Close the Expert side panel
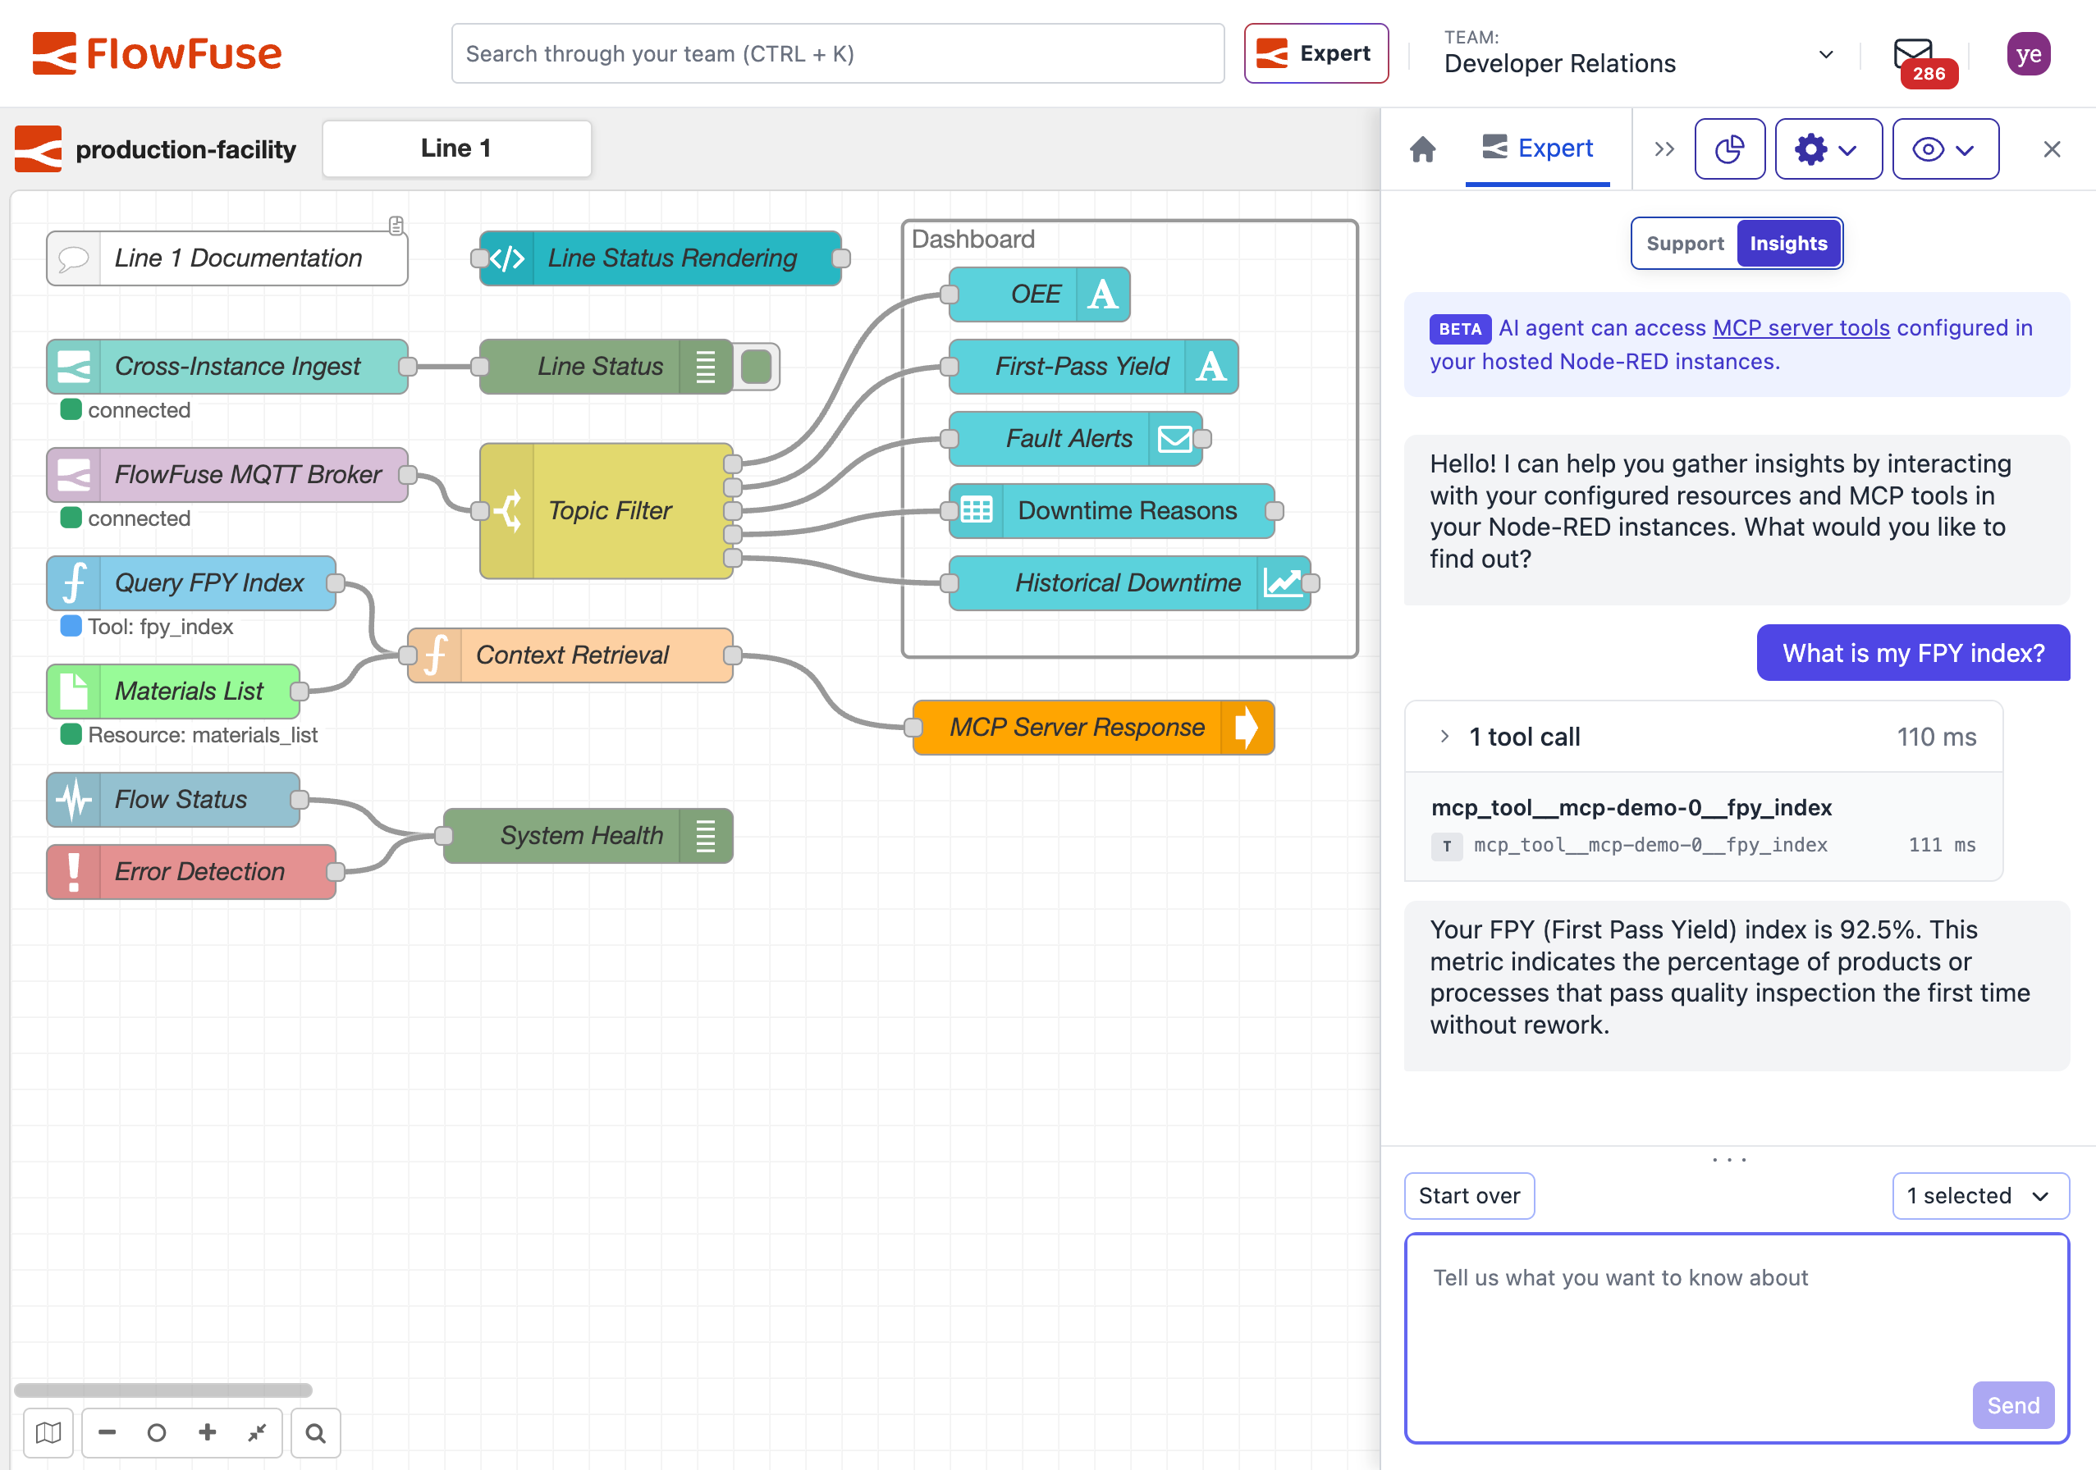Viewport: 2096px width, 1470px height. coord(2051,148)
